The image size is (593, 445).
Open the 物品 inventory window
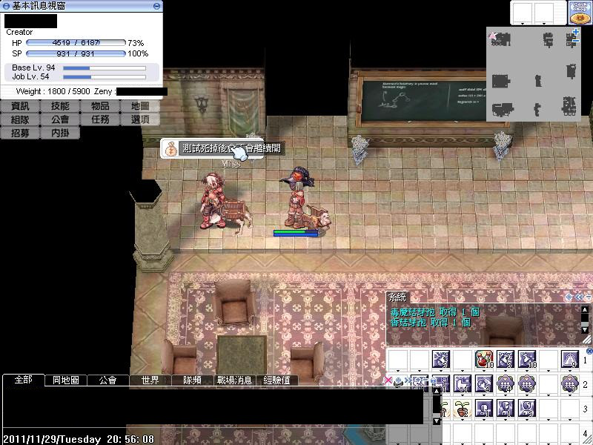point(100,107)
